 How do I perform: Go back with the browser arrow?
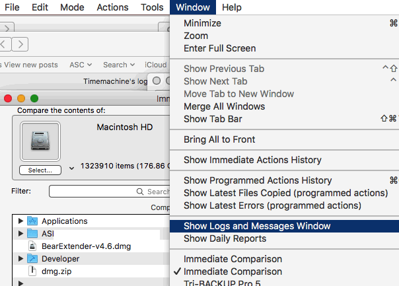coord(5,44)
